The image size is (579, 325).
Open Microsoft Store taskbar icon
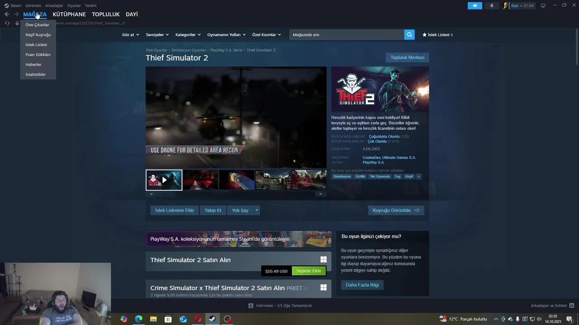click(168, 319)
